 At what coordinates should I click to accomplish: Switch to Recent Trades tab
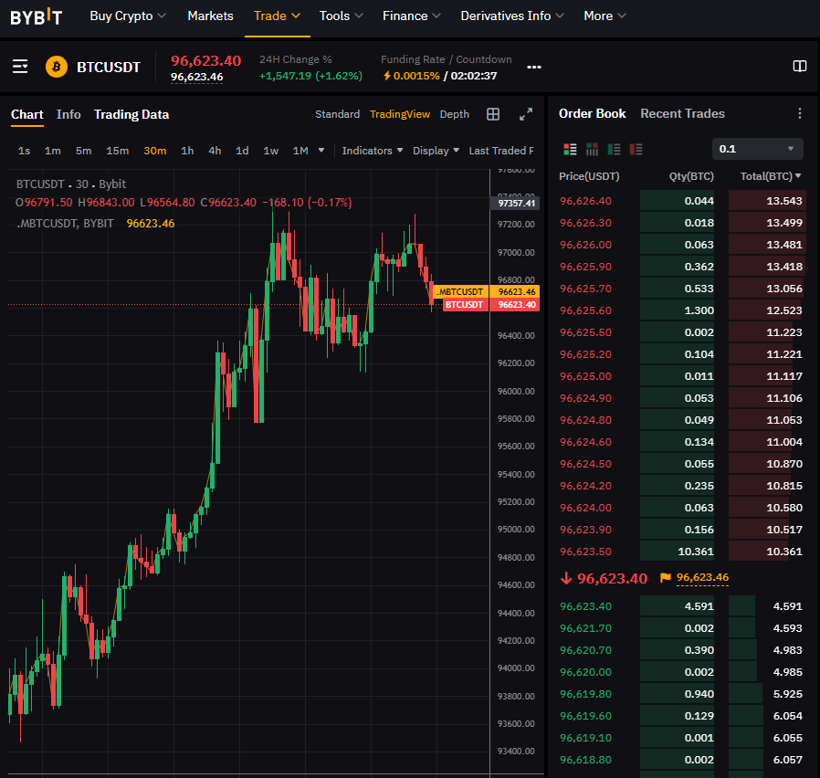click(x=682, y=113)
